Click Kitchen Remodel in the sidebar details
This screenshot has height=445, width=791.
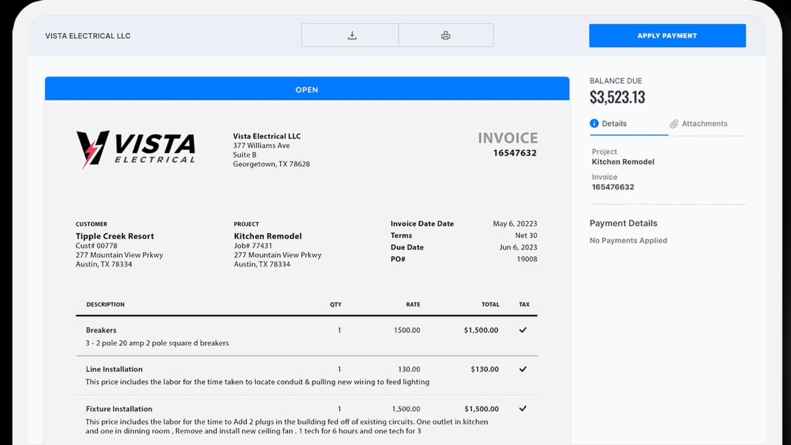pos(623,162)
